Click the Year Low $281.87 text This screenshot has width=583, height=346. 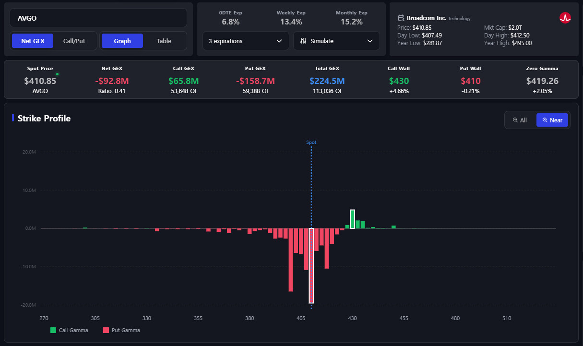point(420,43)
